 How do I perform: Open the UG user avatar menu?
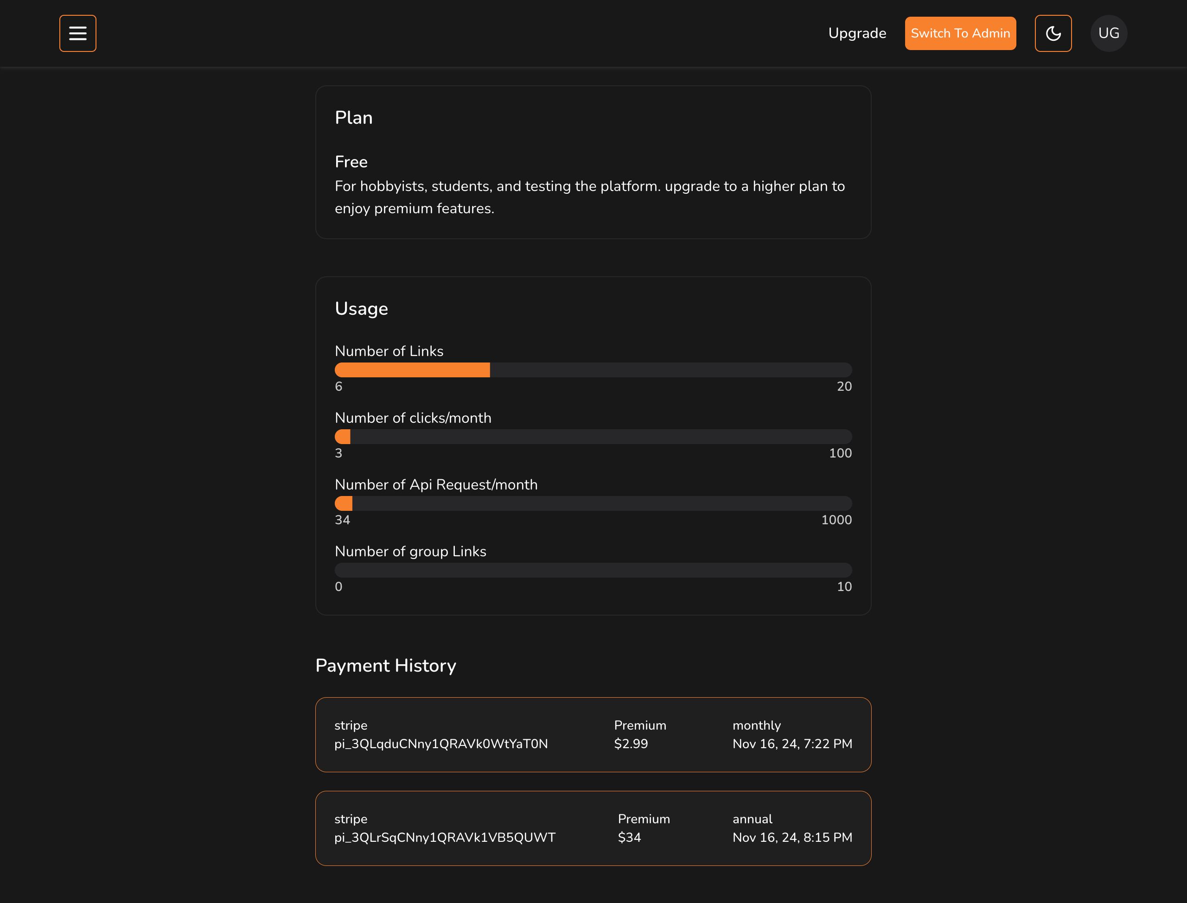click(x=1109, y=33)
